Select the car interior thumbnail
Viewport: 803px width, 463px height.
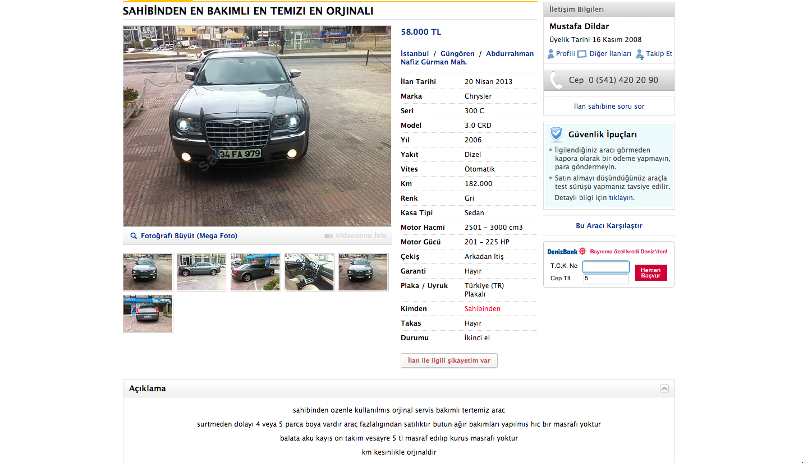point(309,272)
